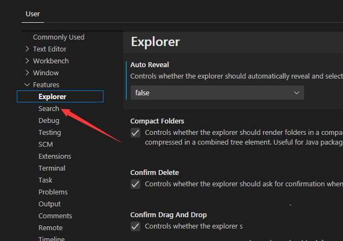
Task: Open the Task settings category
Action: coord(46,180)
